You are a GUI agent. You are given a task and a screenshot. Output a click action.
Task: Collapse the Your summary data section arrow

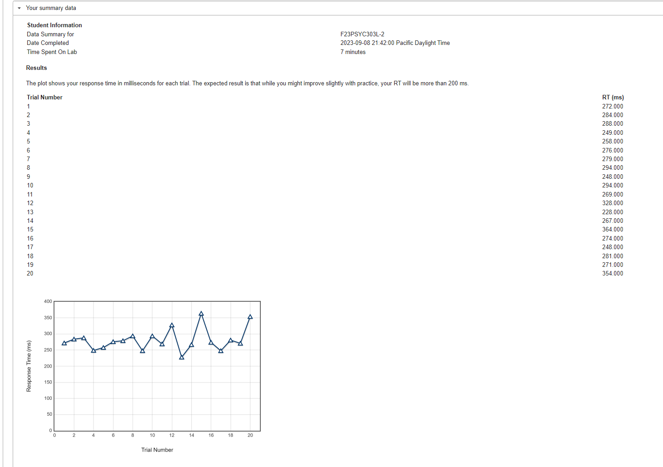tap(19, 8)
